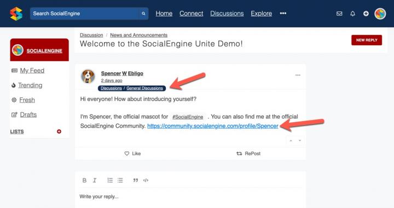Open Drafts in sidebar
This screenshot has width=394, height=208.
tap(28, 115)
